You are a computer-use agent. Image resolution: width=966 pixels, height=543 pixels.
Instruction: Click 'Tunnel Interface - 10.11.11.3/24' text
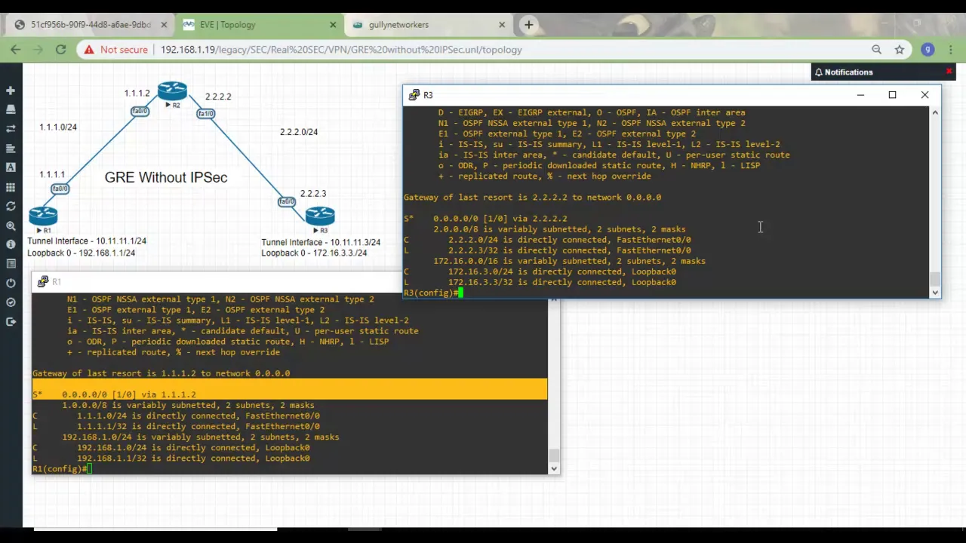point(321,242)
